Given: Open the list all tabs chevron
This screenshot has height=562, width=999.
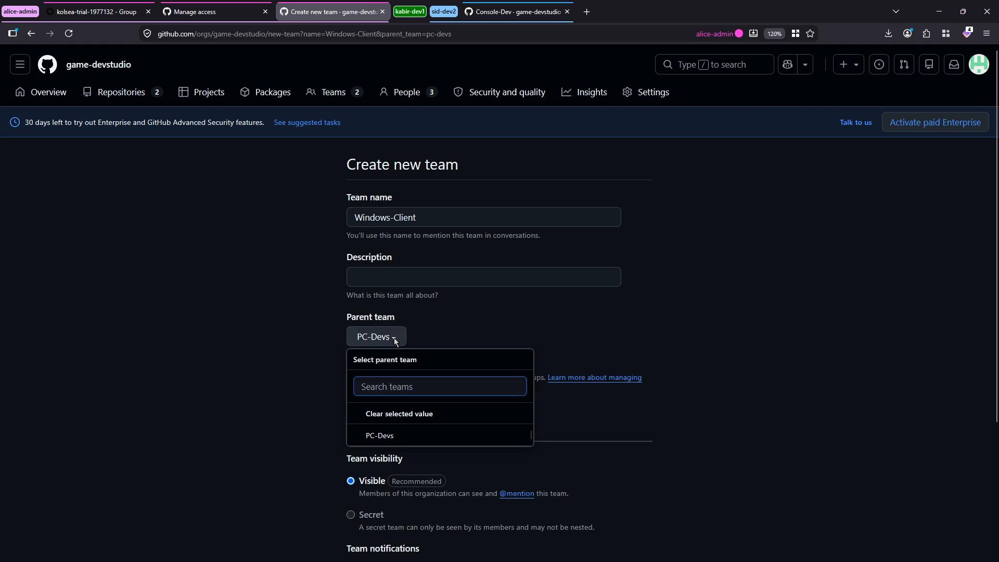Looking at the screenshot, I should coord(896,11).
